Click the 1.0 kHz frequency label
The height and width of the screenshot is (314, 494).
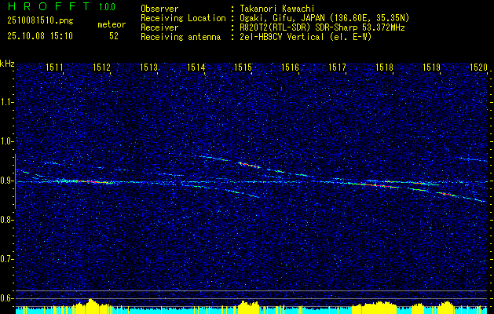coord(6,141)
